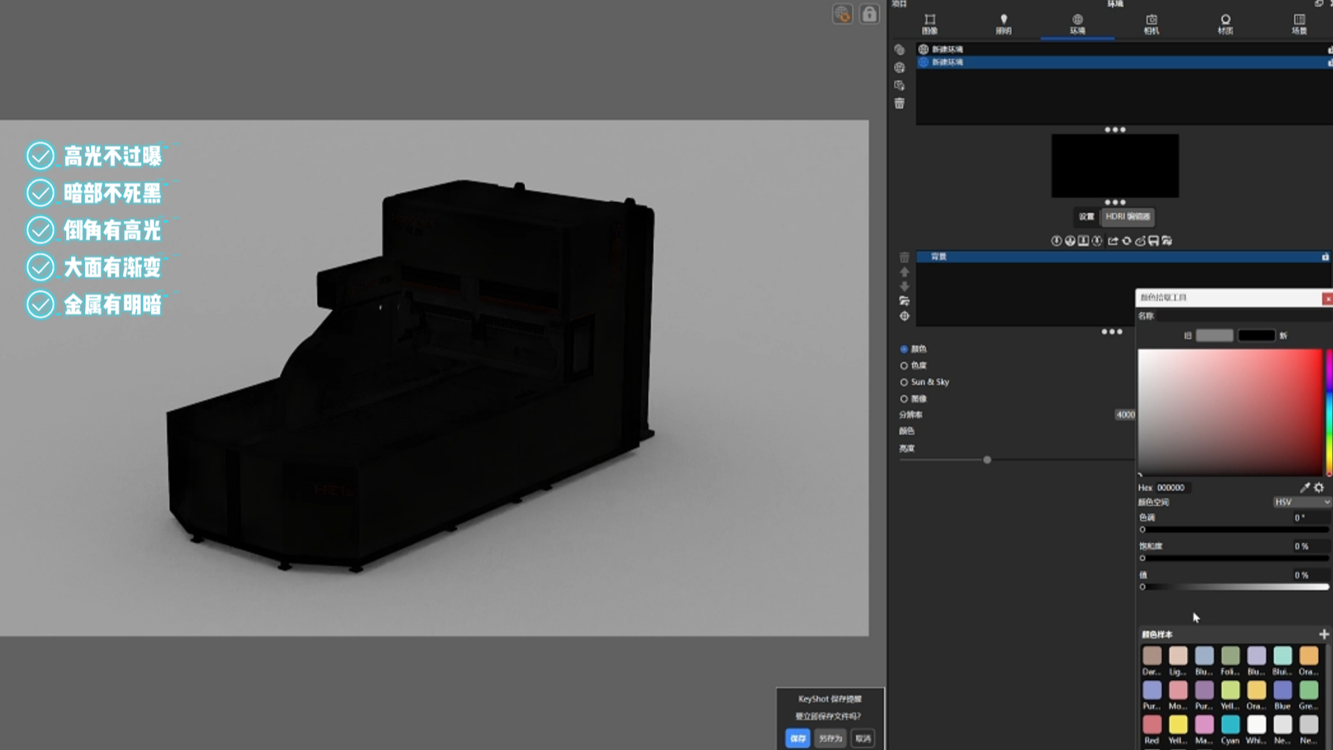This screenshot has height=750, width=1333.
Task: Switch to the 照明 lighting tab
Action: (1003, 24)
